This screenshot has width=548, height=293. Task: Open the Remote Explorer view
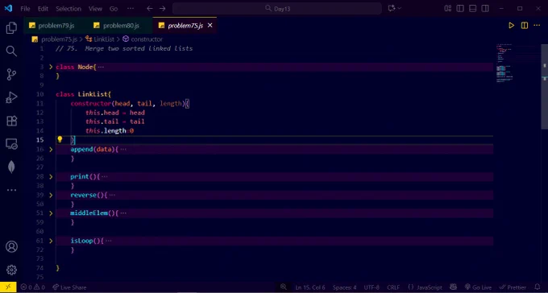(11, 144)
